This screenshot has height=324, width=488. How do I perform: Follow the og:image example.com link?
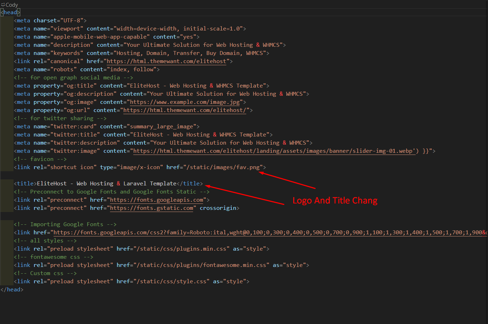pyautogui.click(x=185, y=102)
